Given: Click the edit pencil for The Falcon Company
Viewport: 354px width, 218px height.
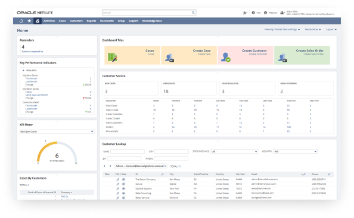Looking at the screenshot, I should [x=117, y=179].
